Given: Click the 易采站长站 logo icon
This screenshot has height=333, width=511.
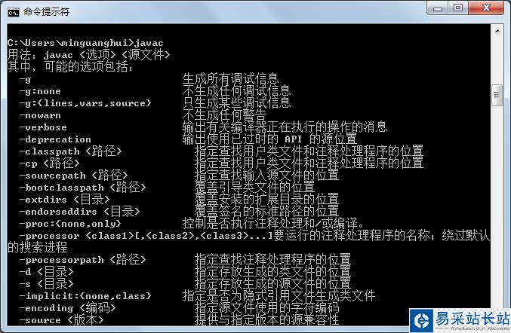Looking at the screenshot, I should pos(422,321).
